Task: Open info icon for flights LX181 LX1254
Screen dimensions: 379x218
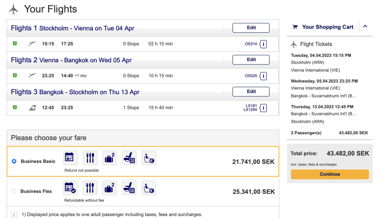Action: point(263,108)
